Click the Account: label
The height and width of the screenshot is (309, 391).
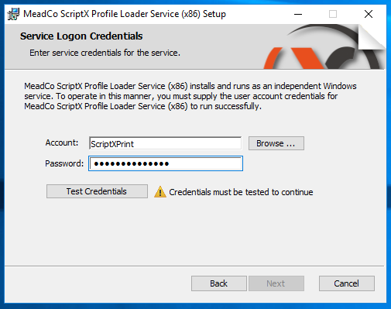(62, 142)
